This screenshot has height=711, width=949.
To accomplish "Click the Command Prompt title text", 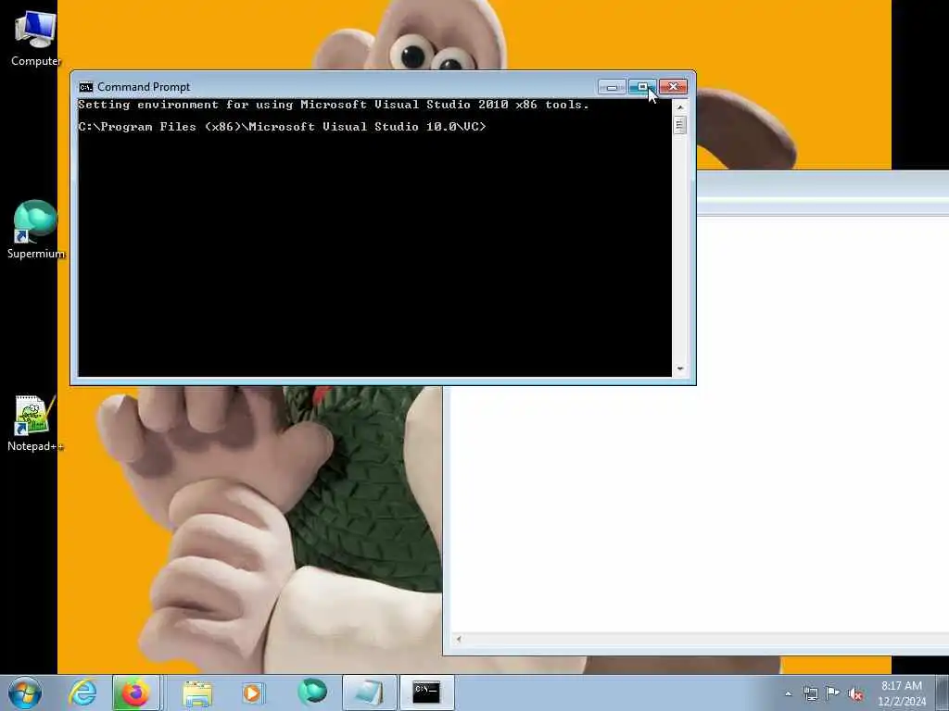I will click(144, 87).
